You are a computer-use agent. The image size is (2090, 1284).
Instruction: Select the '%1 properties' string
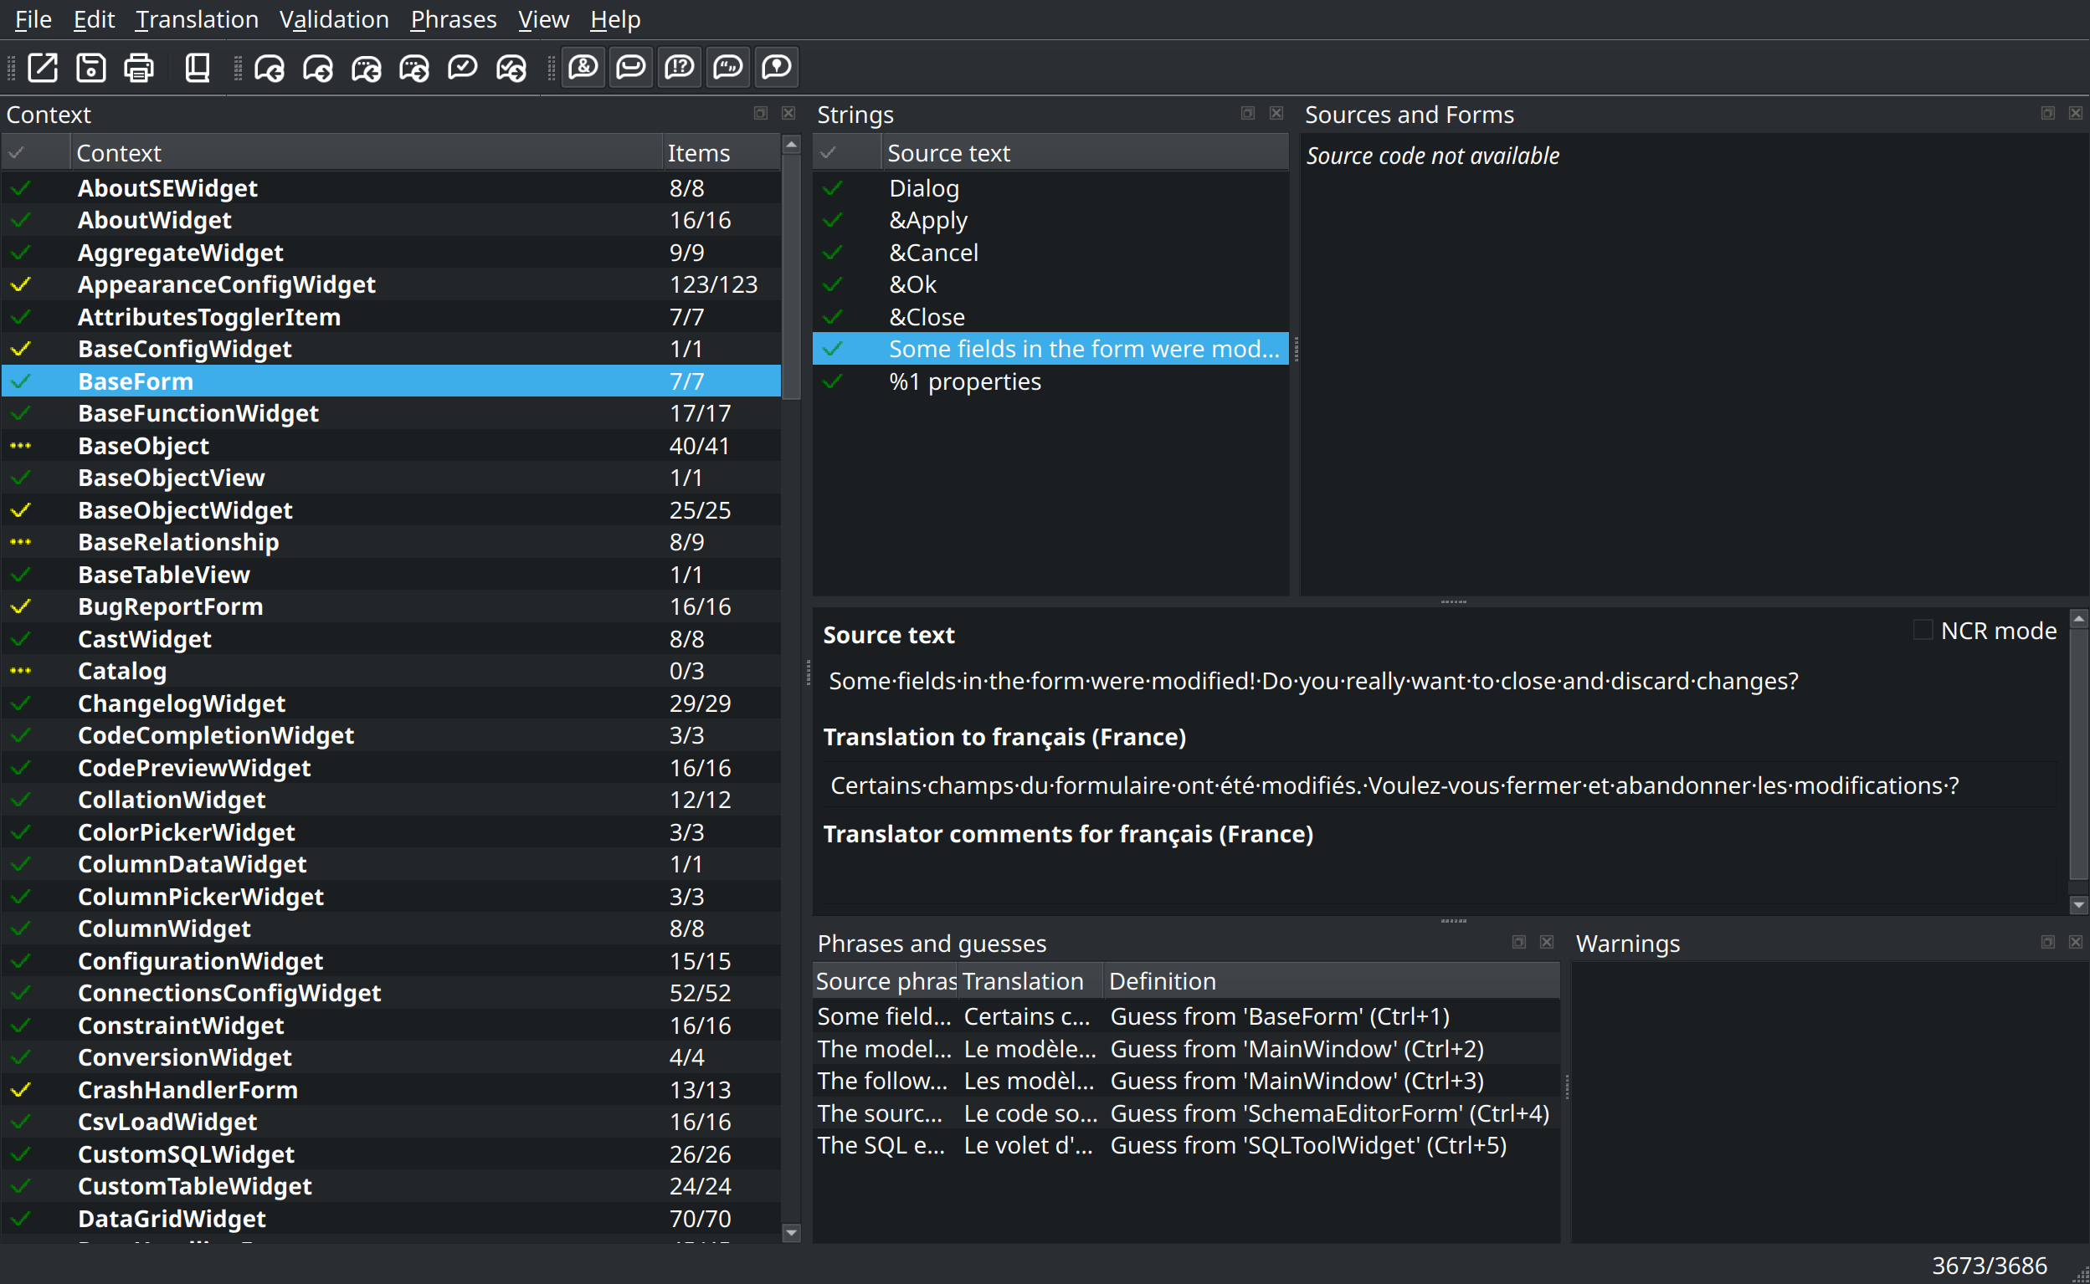[1051, 381]
